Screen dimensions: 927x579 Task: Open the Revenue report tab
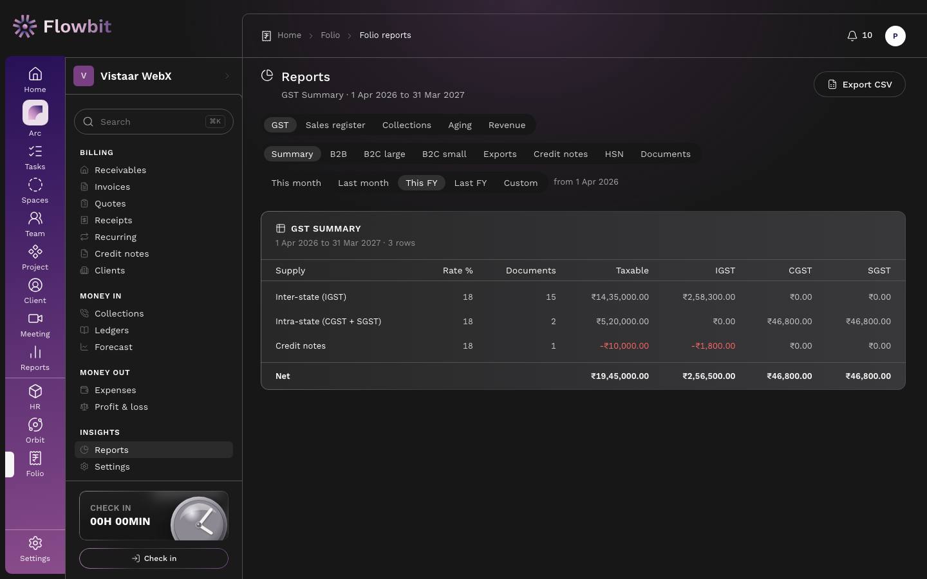coord(507,125)
